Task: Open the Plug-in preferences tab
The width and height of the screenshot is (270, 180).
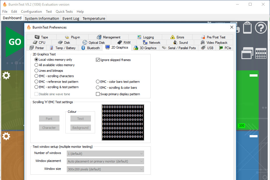Action: 72,37
